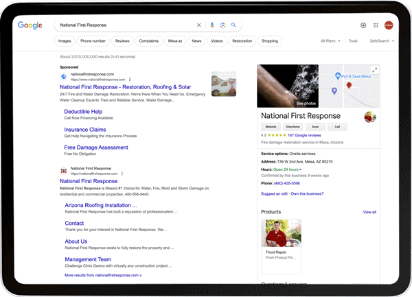412x297 pixels.
Task: Select the Reviews filter chip
Action: tap(122, 41)
